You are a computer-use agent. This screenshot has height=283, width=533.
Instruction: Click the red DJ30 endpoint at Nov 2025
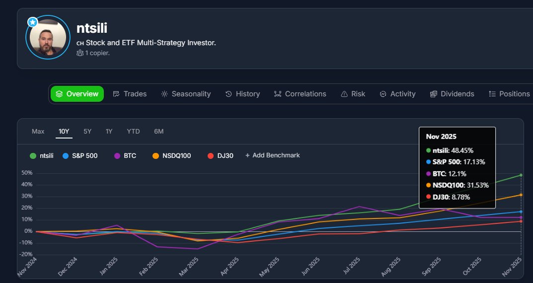pos(521,221)
